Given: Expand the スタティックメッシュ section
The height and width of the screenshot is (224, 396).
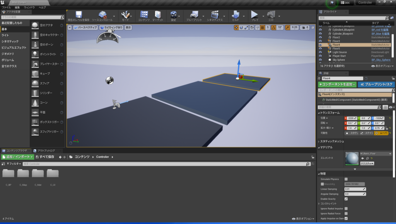Looking at the screenshot, I should 319,141.
